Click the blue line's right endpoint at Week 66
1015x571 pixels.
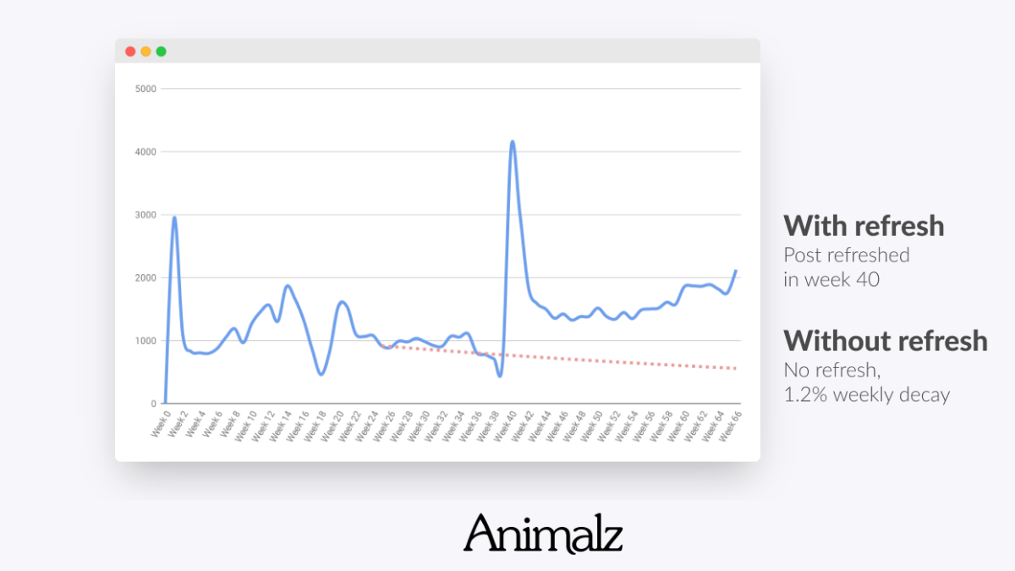(x=736, y=271)
